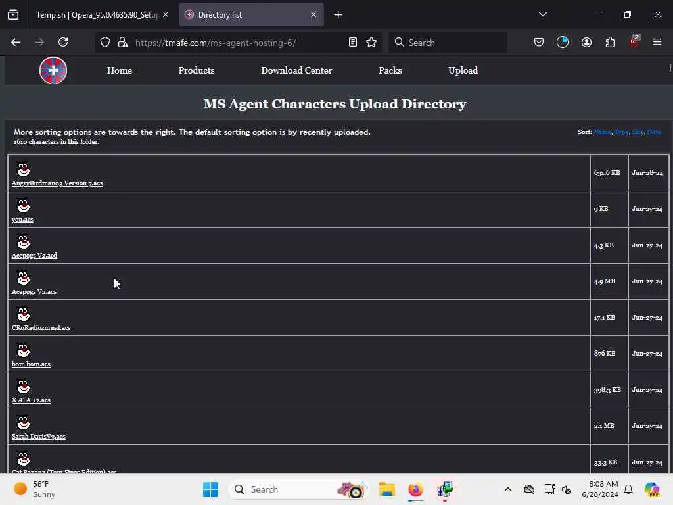Select the Directory list tab
673x505 pixels.
click(251, 14)
